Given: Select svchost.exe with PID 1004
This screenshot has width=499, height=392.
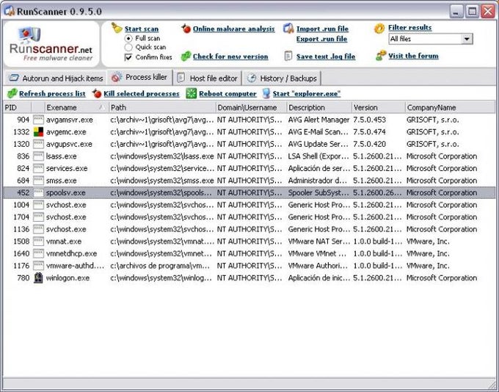Looking at the screenshot, I should (x=66, y=205).
